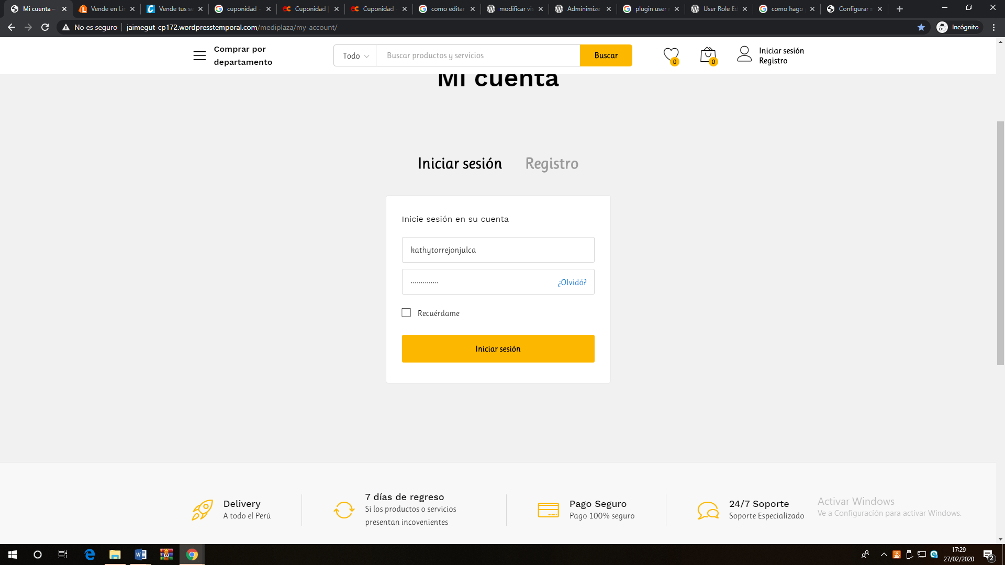Close the Mi cuenta tab
The image size is (1005, 565).
point(64,9)
